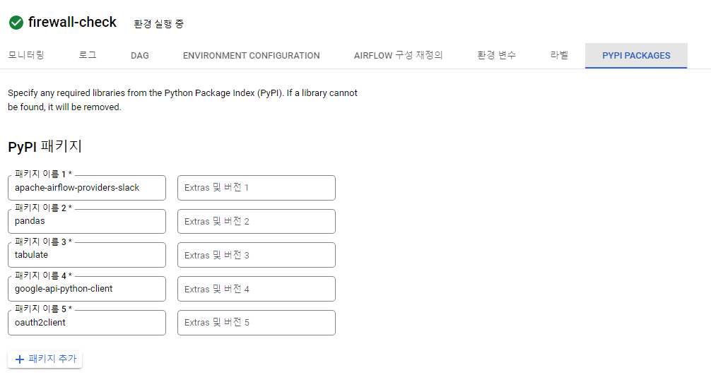Open the DAG tab
The height and width of the screenshot is (375, 711).
[x=140, y=55]
